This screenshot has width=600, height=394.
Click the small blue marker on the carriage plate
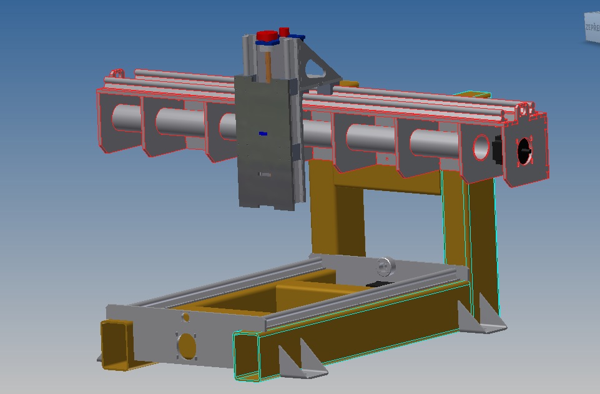pyautogui.click(x=263, y=133)
